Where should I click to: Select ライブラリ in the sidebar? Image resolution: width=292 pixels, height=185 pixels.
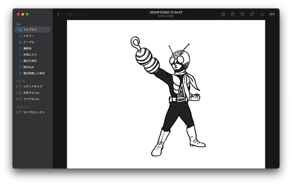(33, 30)
